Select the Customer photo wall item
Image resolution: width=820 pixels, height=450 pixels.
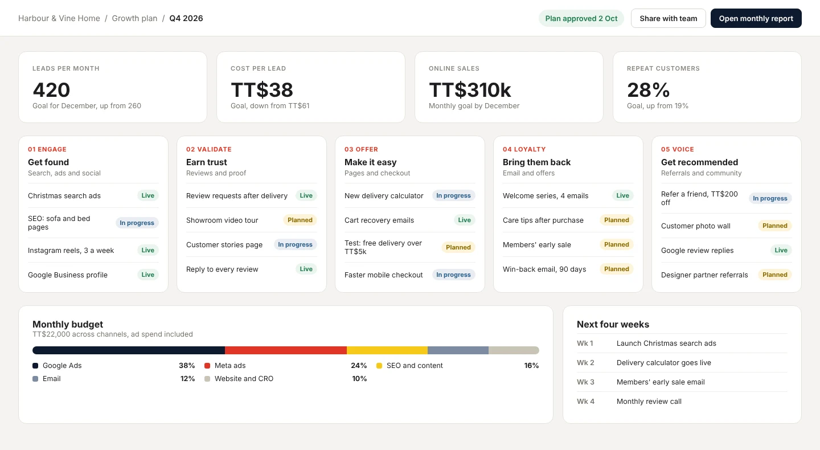click(696, 226)
